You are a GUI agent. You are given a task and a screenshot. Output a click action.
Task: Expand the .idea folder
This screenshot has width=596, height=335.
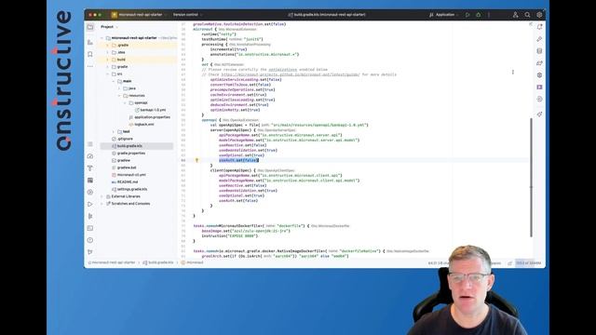pyautogui.click(x=108, y=52)
